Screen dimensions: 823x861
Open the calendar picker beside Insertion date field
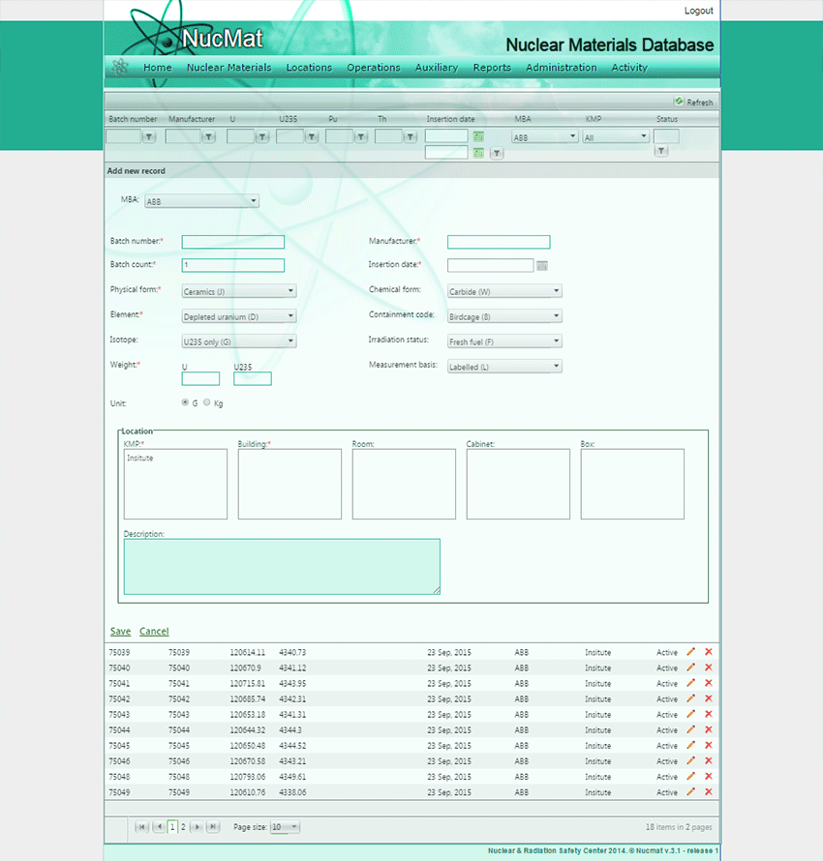coord(542,265)
